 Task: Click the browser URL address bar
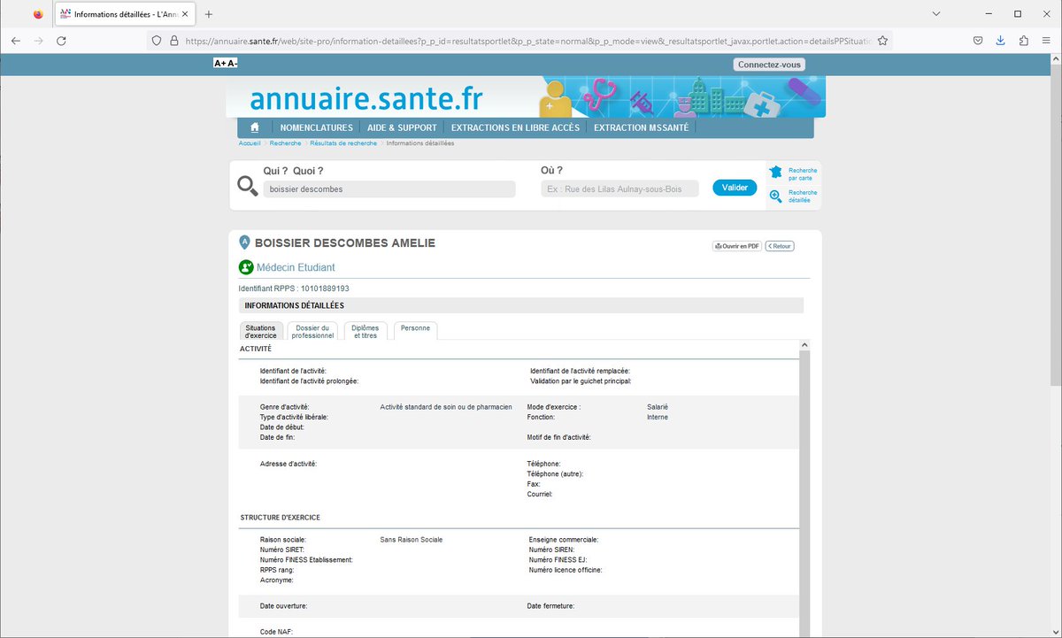click(527, 41)
